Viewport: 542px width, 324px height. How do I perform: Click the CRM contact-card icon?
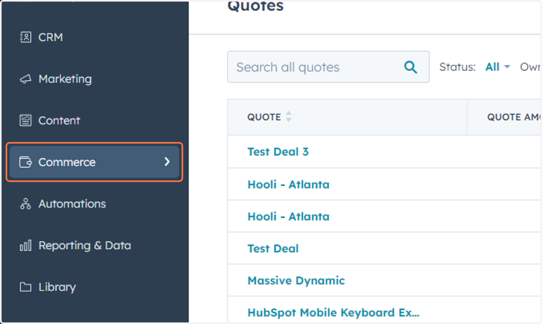pos(26,37)
